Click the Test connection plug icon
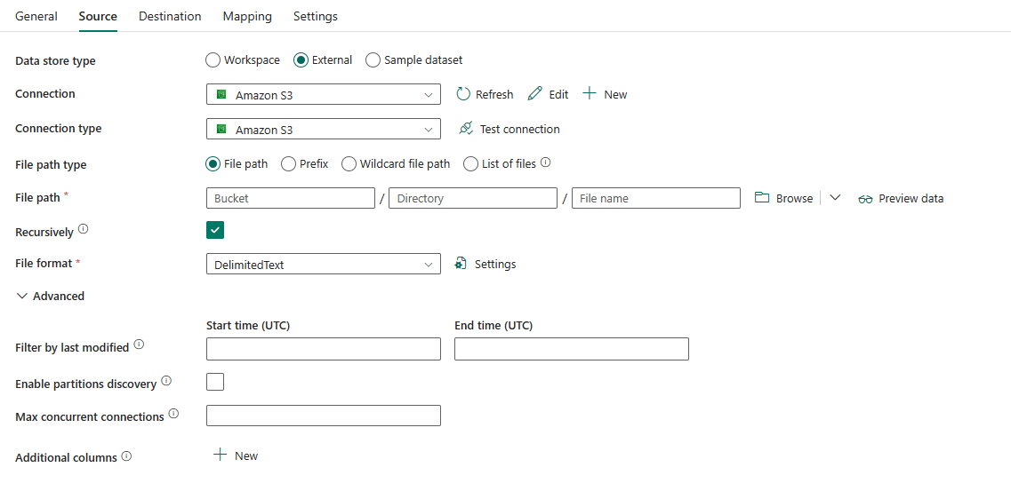Image resolution: width=1011 pixels, height=499 pixels. pyautogui.click(x=466, y=129)
